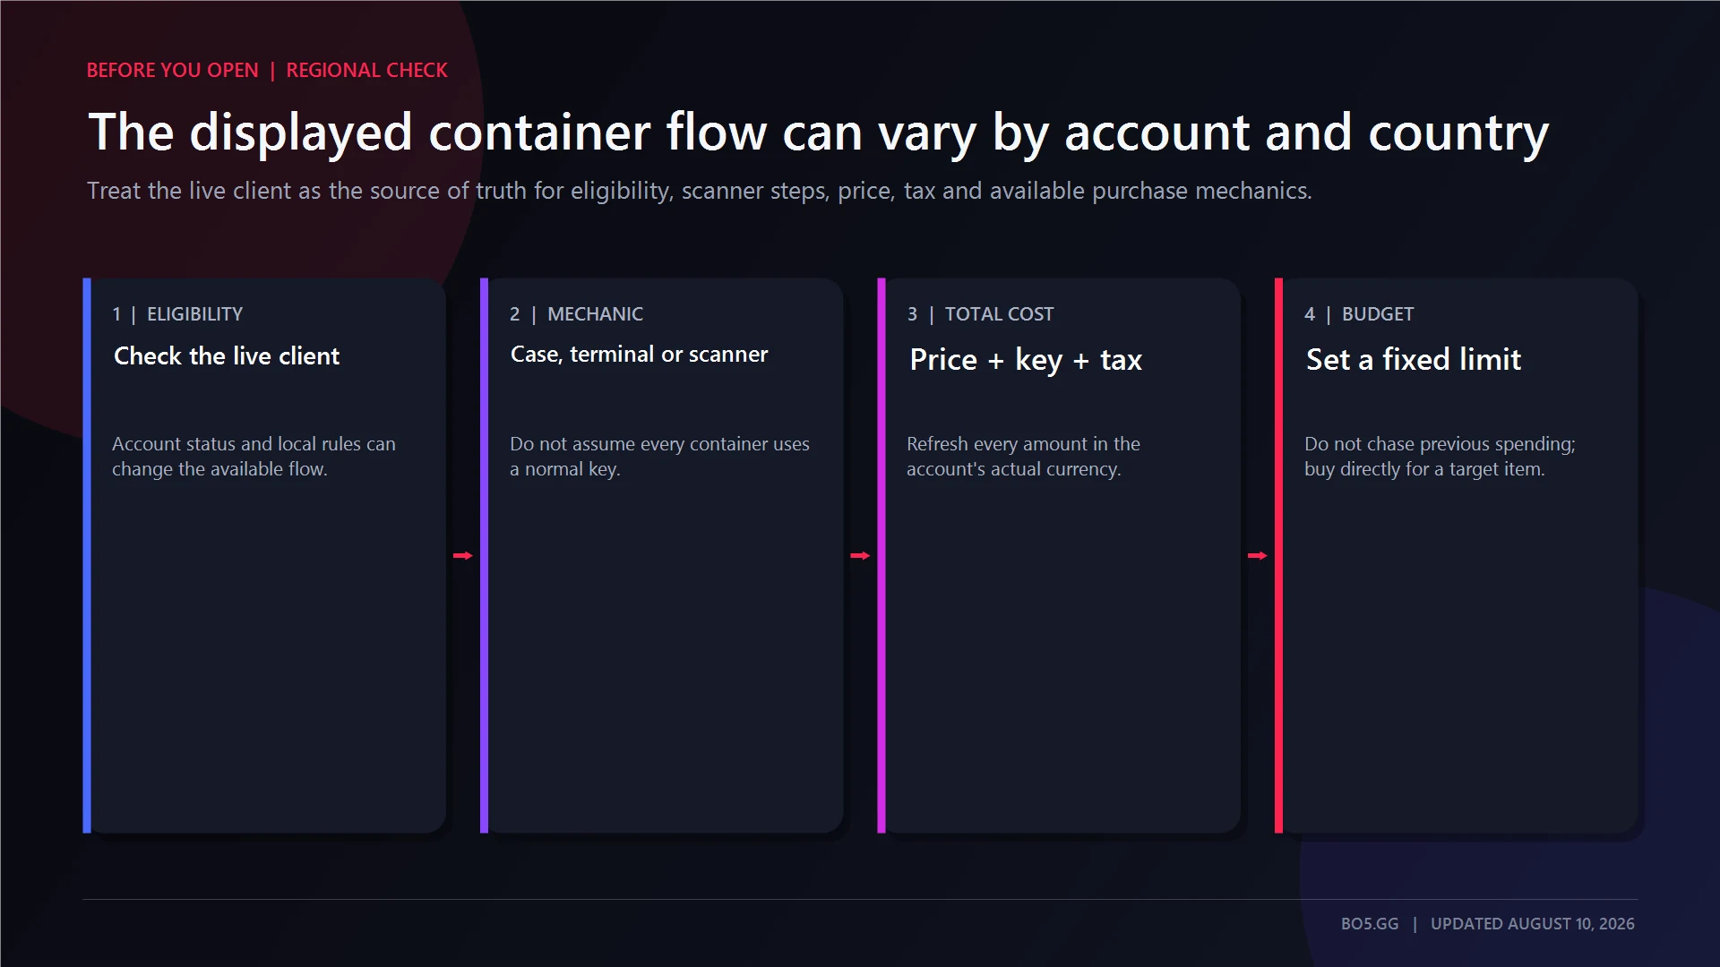
Task: Click the 'UPDATED AUGUST 10, 2026' footer text
Action: click(1533, 923)
